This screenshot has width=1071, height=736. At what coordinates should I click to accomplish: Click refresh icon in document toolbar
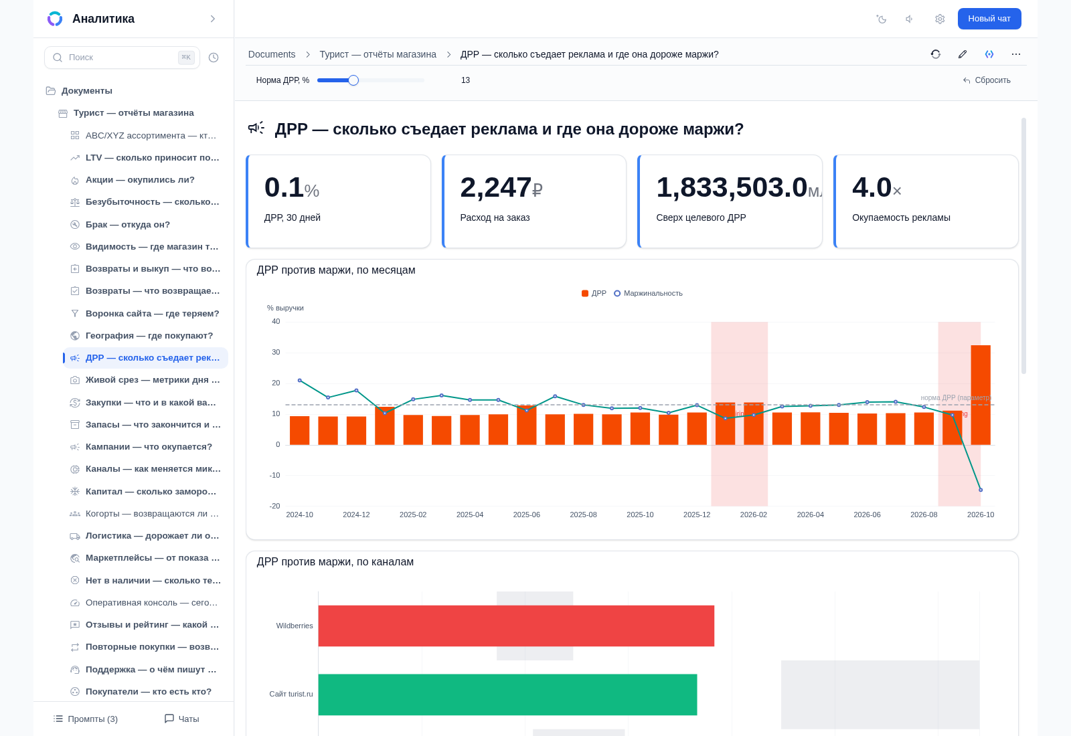(936, 54)
